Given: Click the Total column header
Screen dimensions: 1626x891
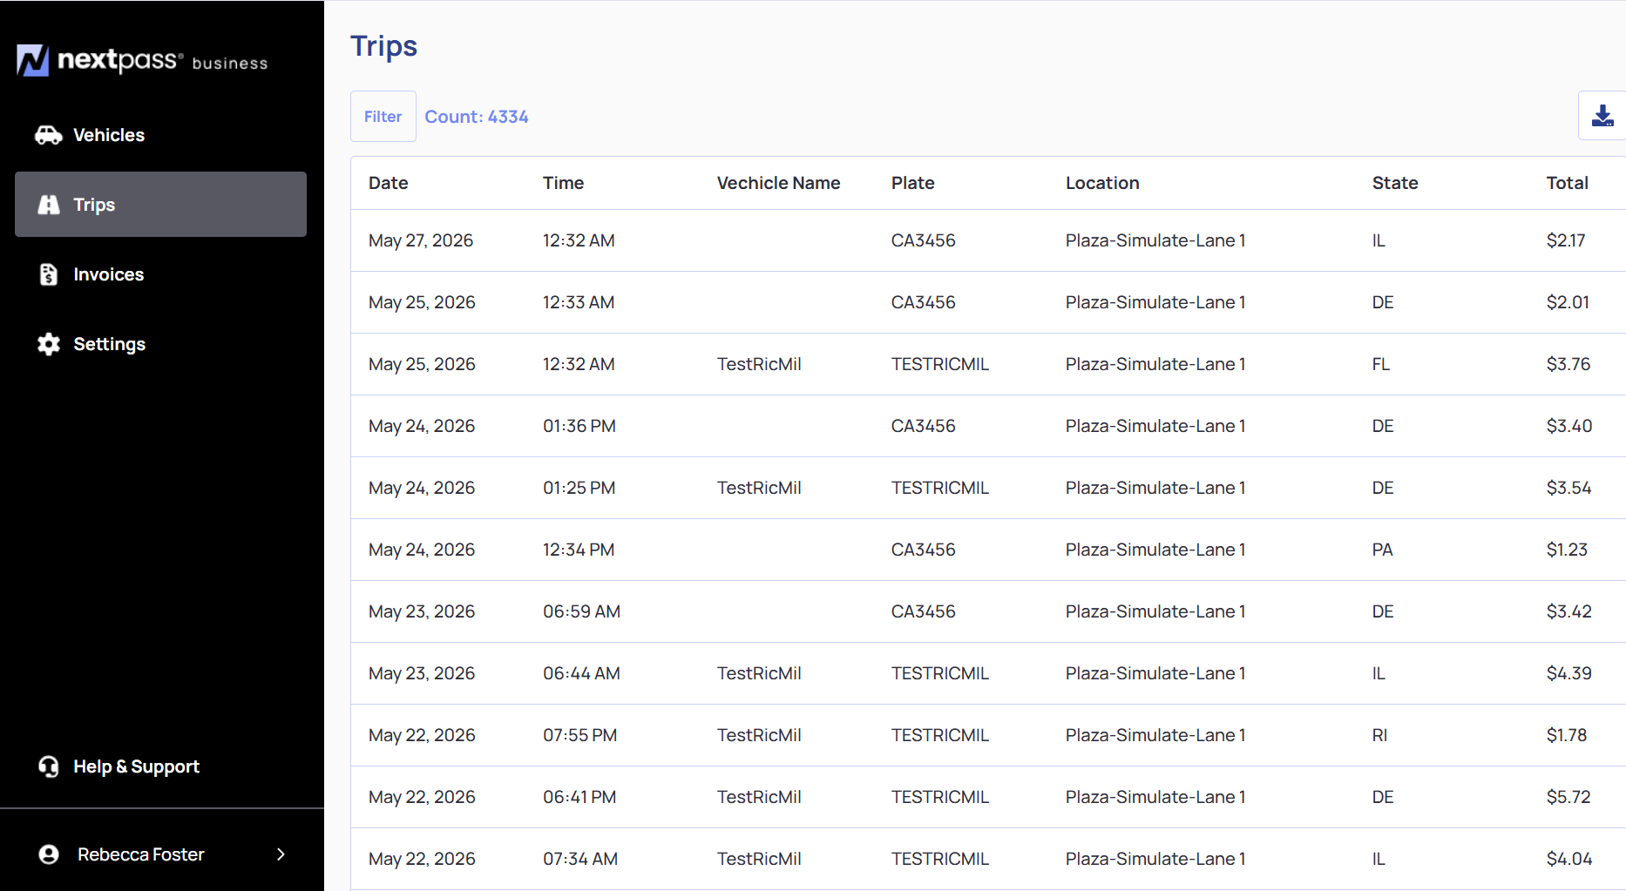Looking at the screenshot, I should pos(1567,183).
